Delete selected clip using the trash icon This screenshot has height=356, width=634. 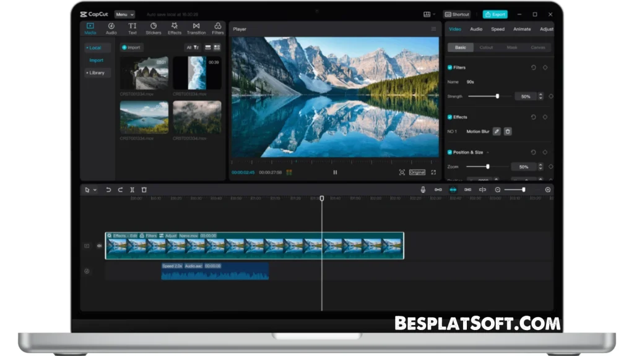(x=144, y=190)
